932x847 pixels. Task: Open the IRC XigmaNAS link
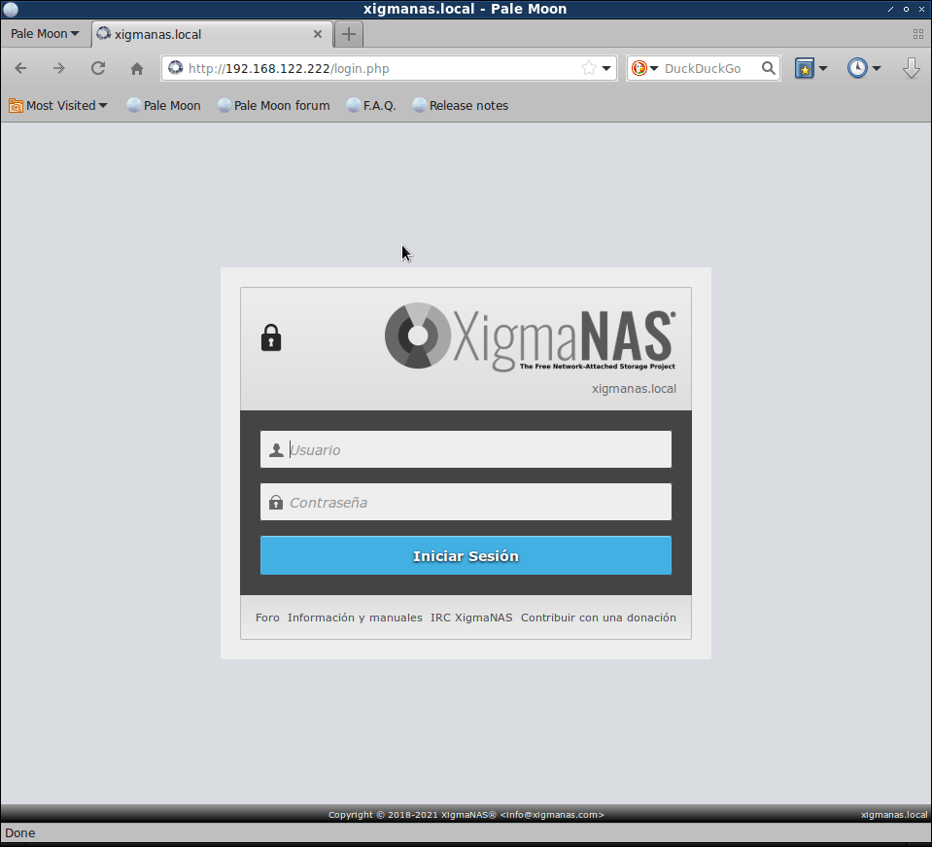point(471,618)
